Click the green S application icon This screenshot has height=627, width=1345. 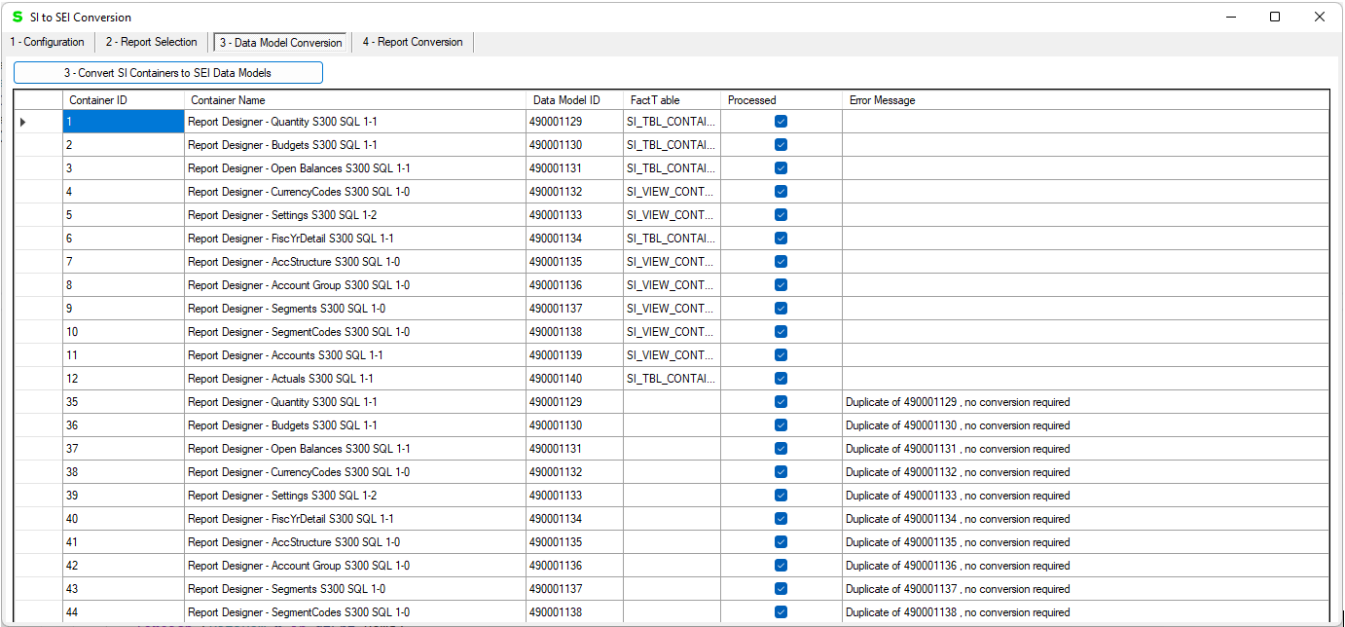17,17
